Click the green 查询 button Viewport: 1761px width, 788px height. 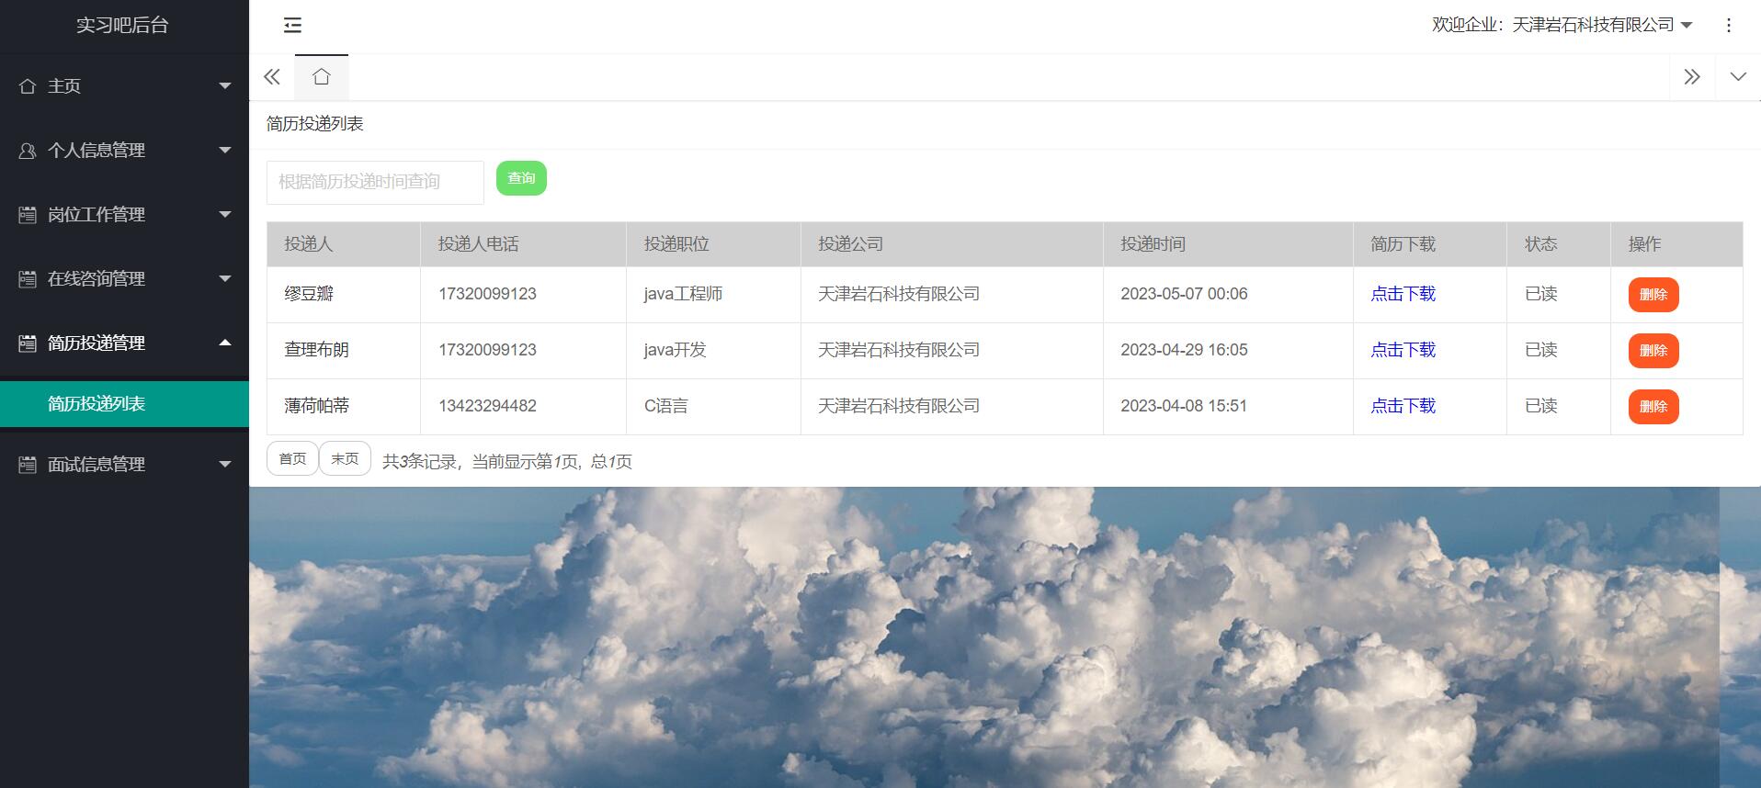[521, 178]
